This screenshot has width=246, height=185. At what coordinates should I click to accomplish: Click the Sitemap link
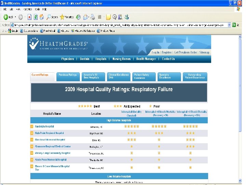204,52
